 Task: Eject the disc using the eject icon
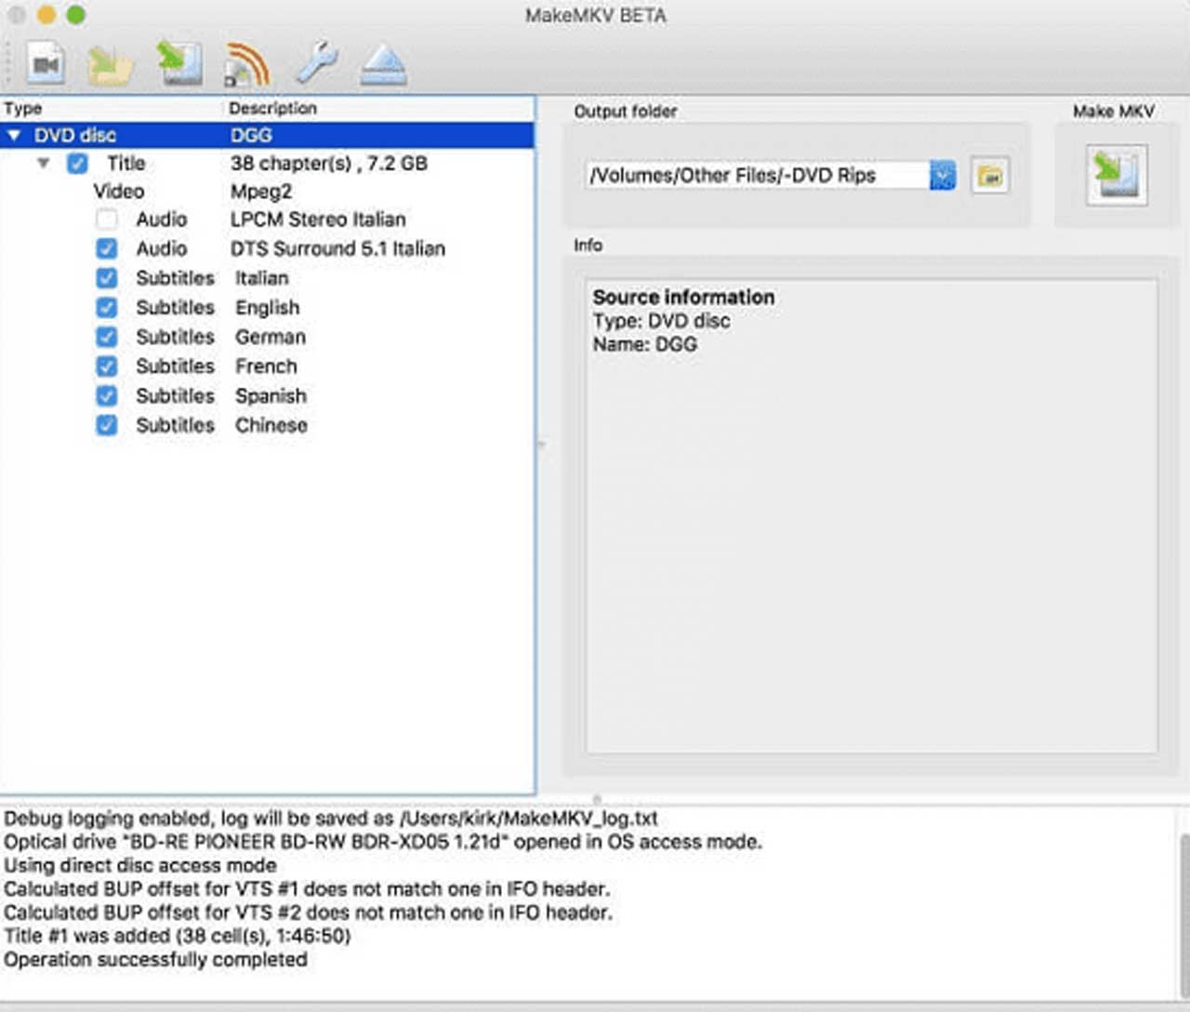coord(383,65)
